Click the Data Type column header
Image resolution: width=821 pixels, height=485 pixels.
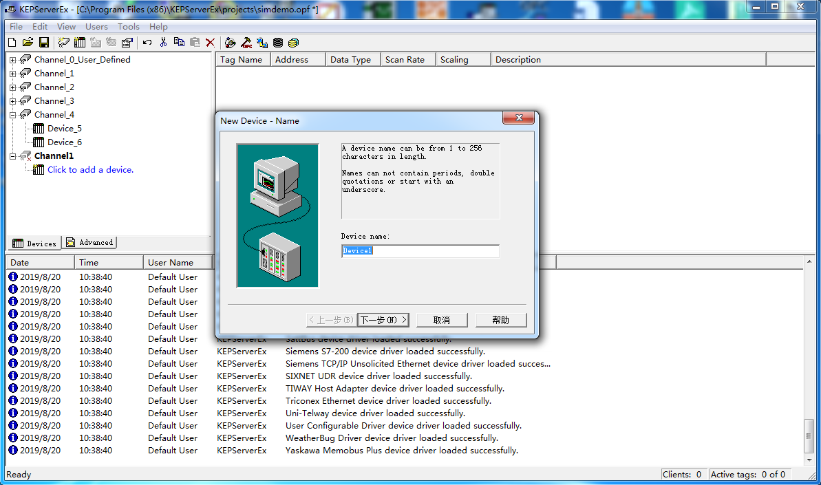pos(353,60)
